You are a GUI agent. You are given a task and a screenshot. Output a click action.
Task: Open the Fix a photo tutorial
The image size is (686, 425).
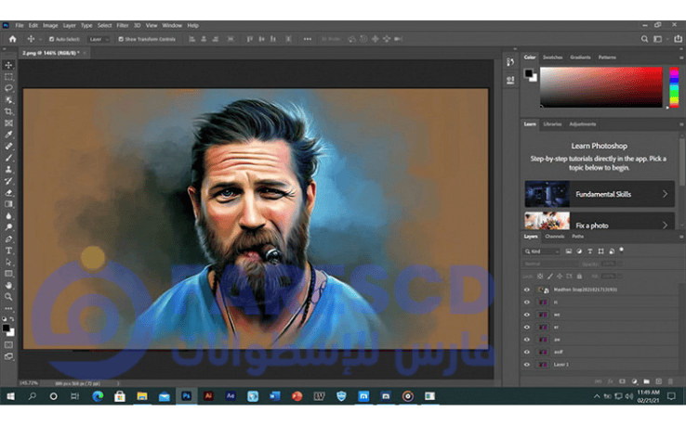coord(600,221)
